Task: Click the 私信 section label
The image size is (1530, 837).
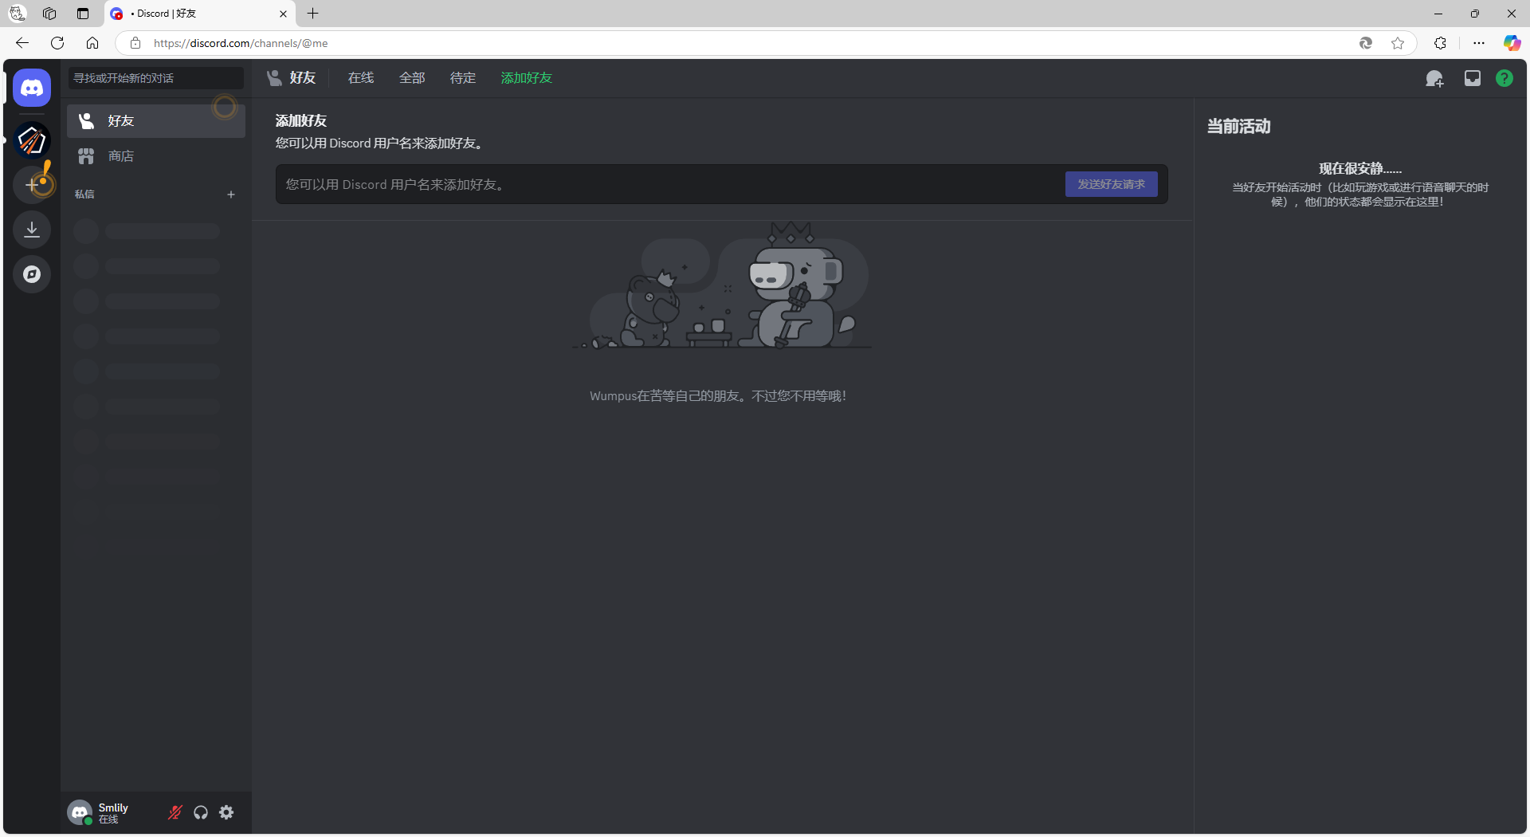Action: pyautogui.click(x=84, y=195)
